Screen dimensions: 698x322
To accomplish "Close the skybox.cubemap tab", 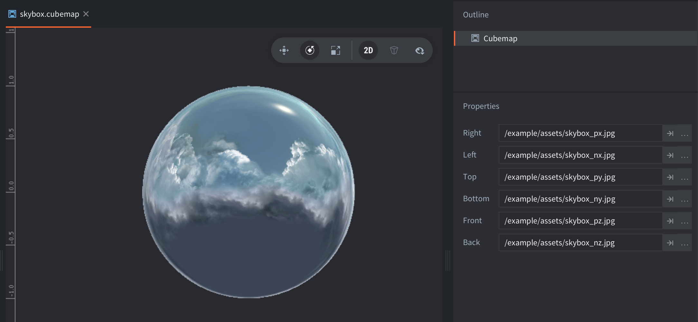I will click(86, 14).
